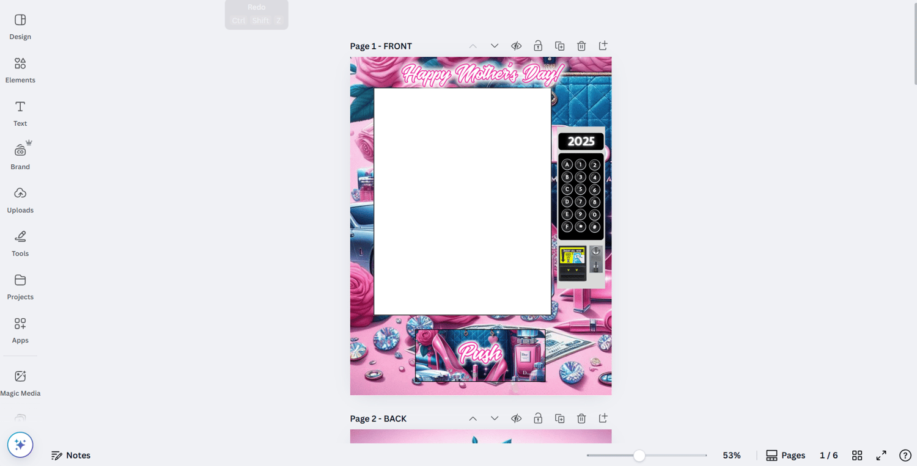Viewport: 917px width, 466px height.
Task: Select the Happy Mother's Day heading
Action: (x=482, y=75)
